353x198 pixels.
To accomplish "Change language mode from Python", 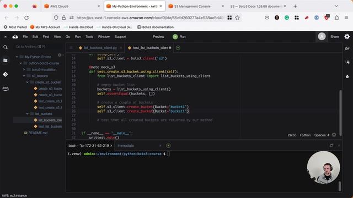I will tap(305, 135).
